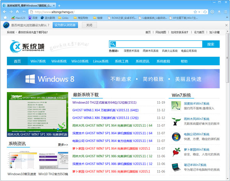The width and height of the screenshot is (230, 181).
Task: Click the magnifier icon in search box
Action: tap(113, 44)
